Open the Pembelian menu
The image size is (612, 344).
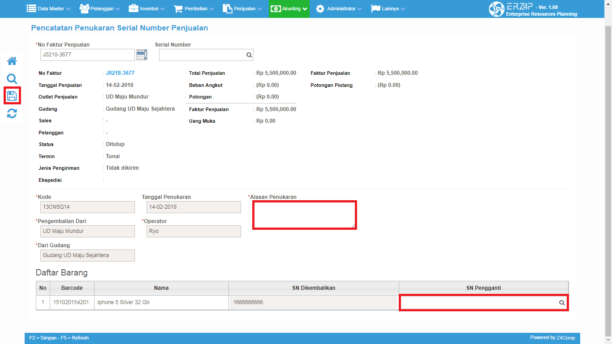coord(194,9)
